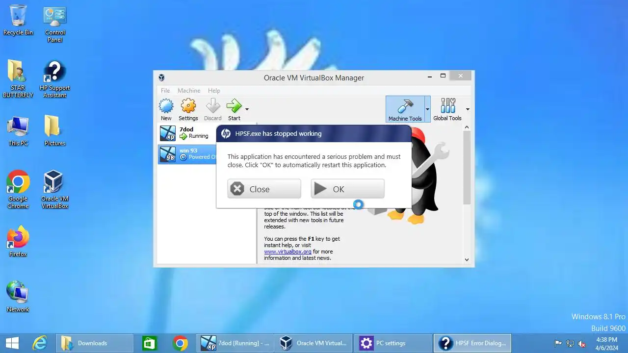Open the network tray icon

tap(570, 343)
